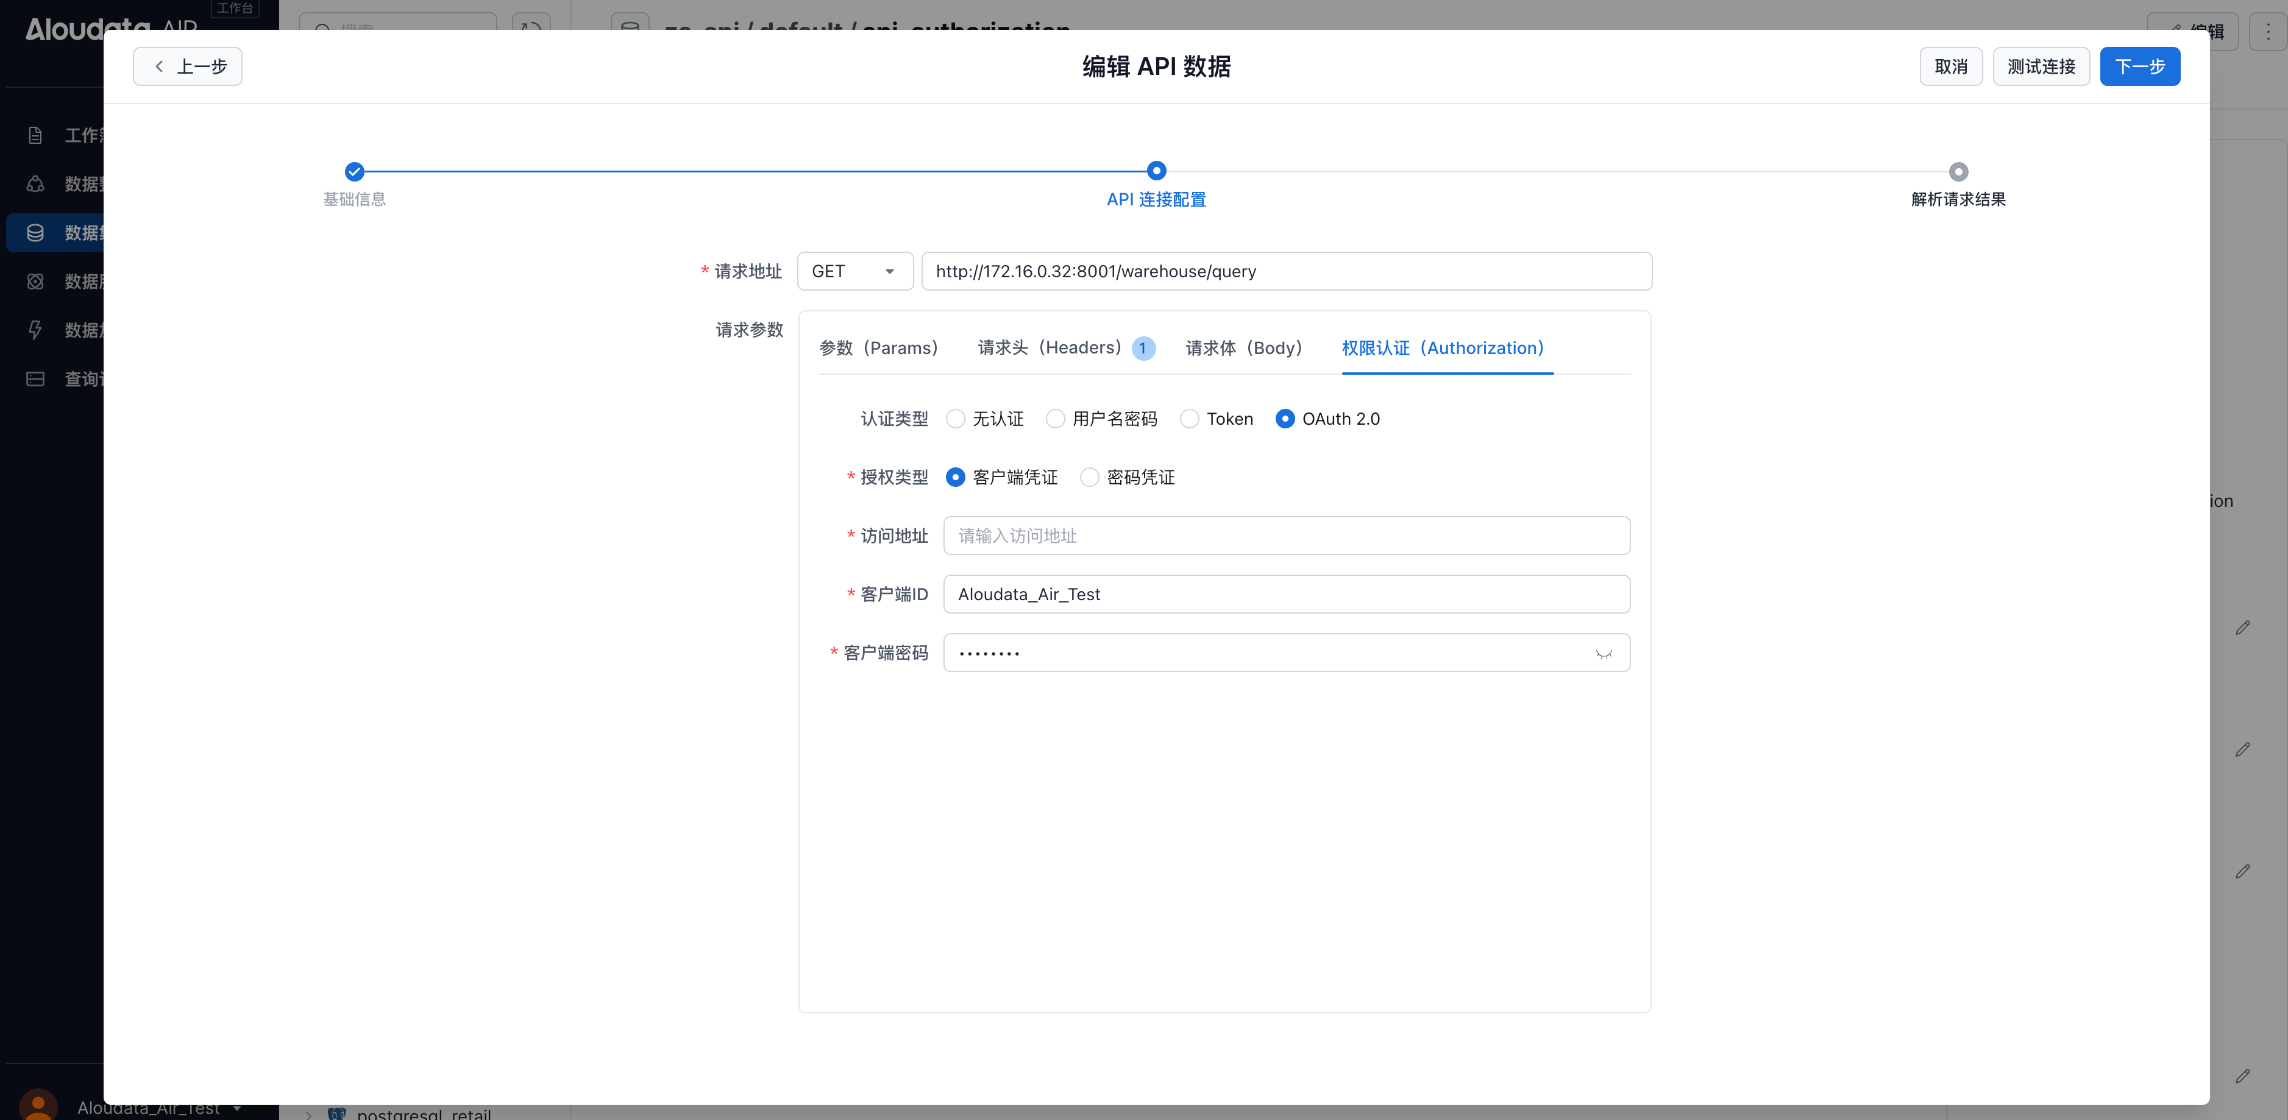Click the 访问地址 input field
The image size is (2288, 1120).
(x=1286, y=536)
